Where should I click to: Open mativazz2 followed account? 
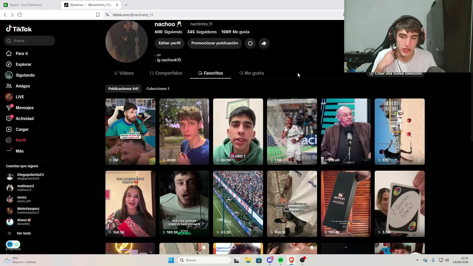[20, 188]
